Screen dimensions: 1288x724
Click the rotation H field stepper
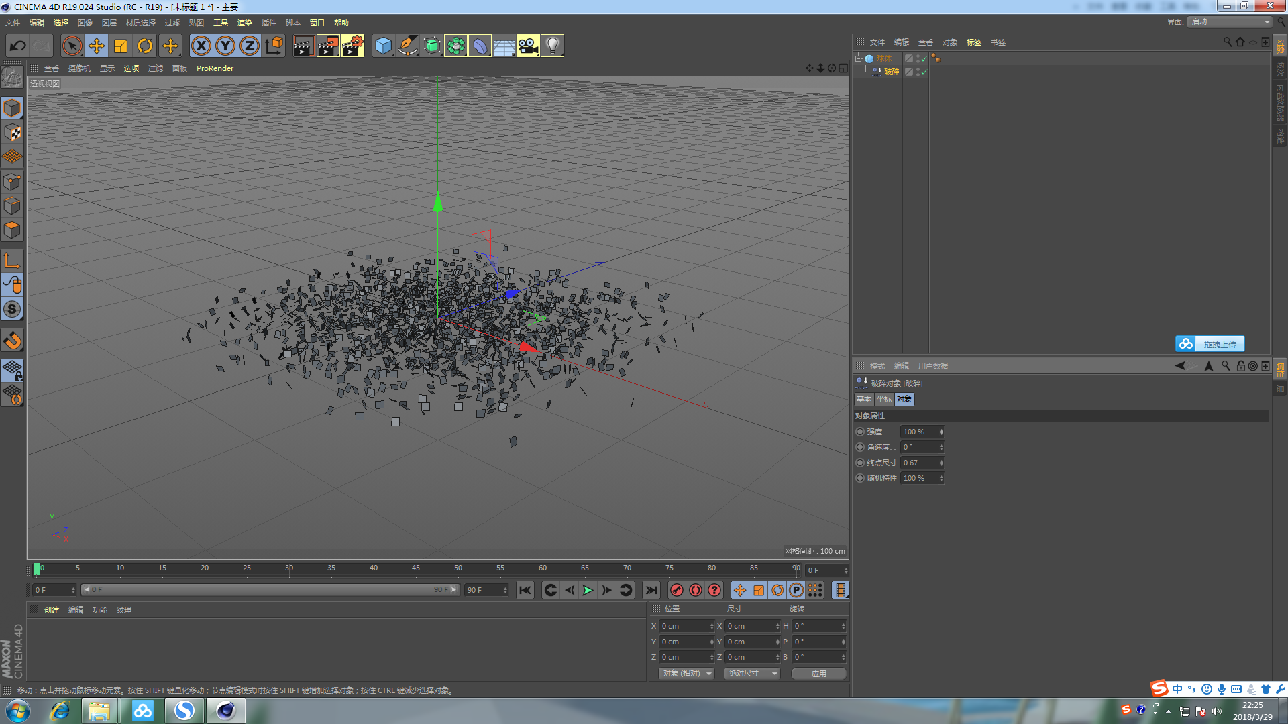click(x=843, y=626)
